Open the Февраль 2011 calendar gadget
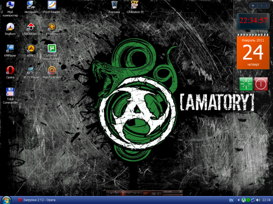The width and height of the screenshot is (273, 204). coord(253,52)
